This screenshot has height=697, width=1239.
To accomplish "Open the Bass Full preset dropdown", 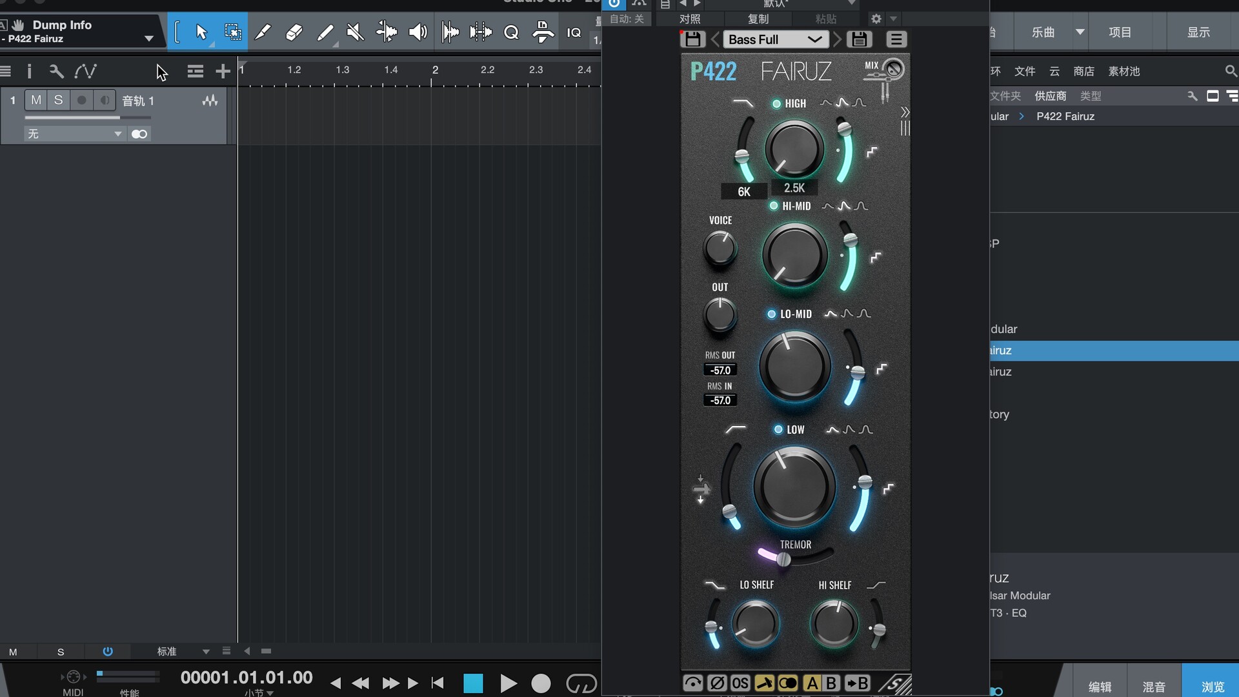I will [x=774, y=39].
